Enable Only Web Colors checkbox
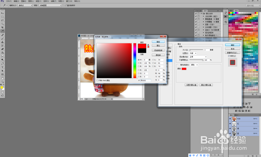Image resolution: width=261 pixels, height=157 pixels. 97,81
